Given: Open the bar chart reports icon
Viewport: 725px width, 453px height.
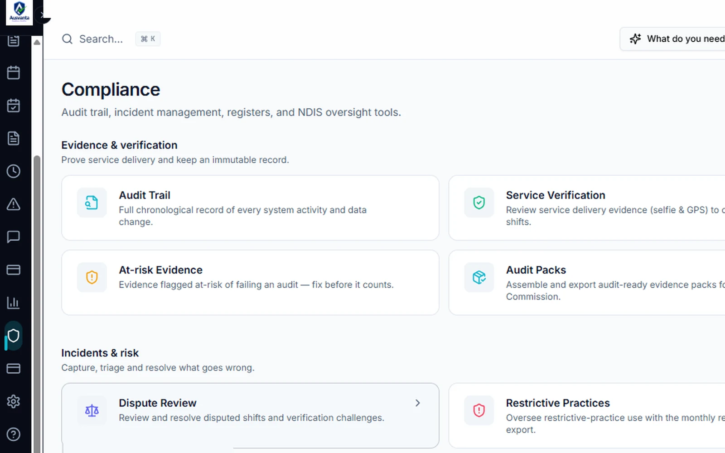Looking at the screenshot, I should [14, 303].
